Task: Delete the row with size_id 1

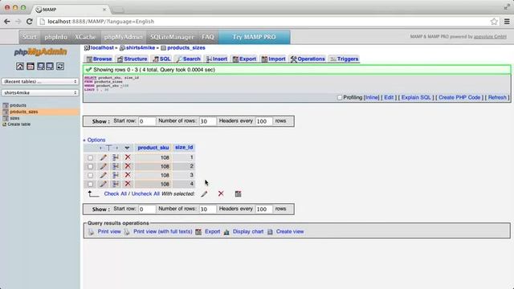Action: tap(128, 157)
